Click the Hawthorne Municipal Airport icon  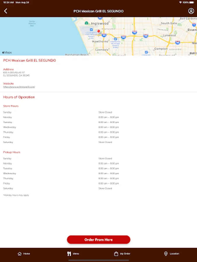[x=115, y=39]
